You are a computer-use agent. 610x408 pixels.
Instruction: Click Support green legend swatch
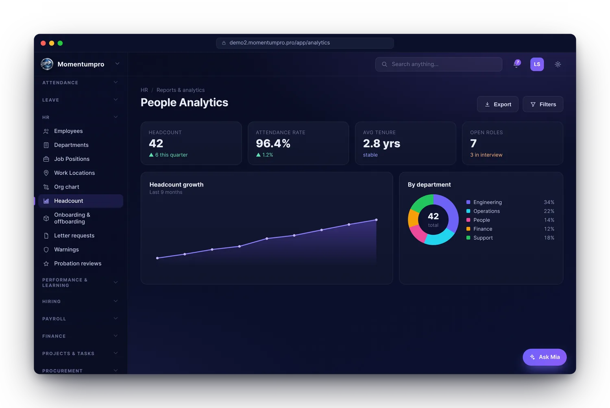click(468, 238)
